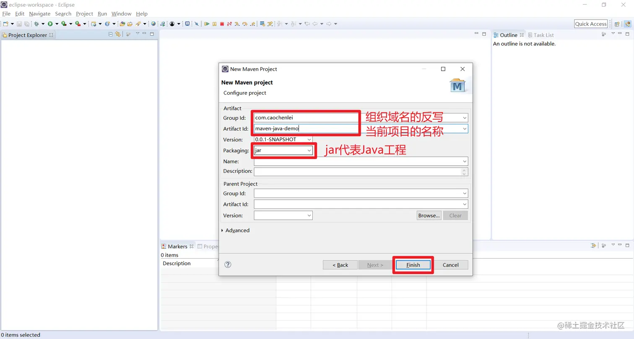Open the Parent Project Group Id dropdown
The image size is (634, 339).
465,193
